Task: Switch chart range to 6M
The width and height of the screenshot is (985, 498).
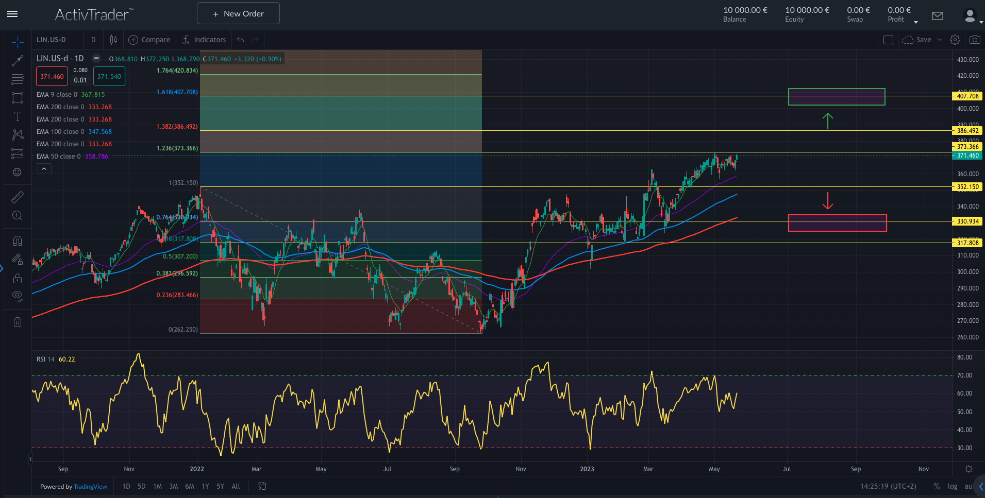Action: [x=190, y=486]
